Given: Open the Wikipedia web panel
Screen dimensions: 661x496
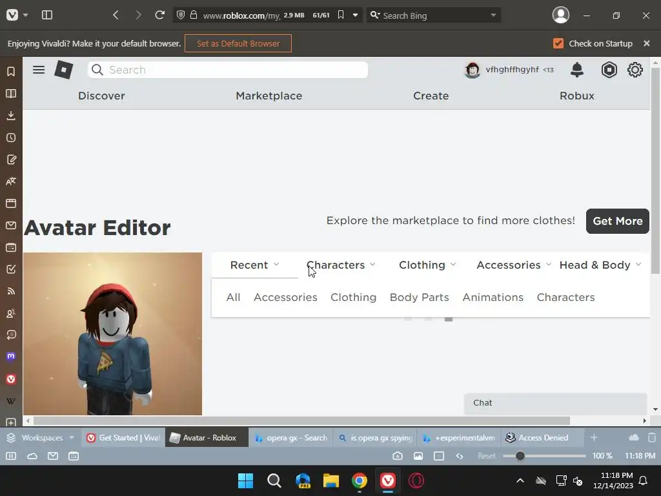Looking at the screenshot, I should (x=11, y=401).
